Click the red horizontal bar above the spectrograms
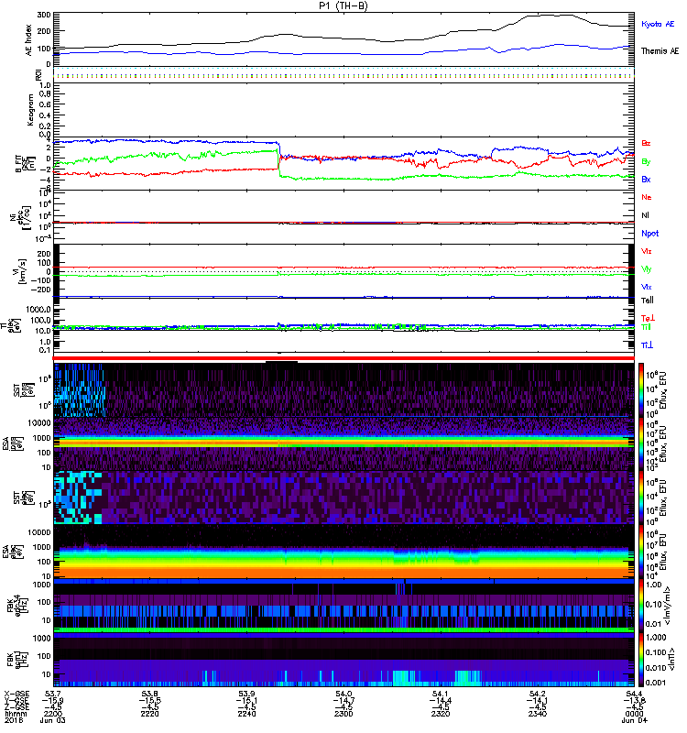The width and height of the screenshot is (687, 733). 343,358
